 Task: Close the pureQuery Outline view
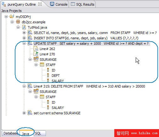point(40,4)
